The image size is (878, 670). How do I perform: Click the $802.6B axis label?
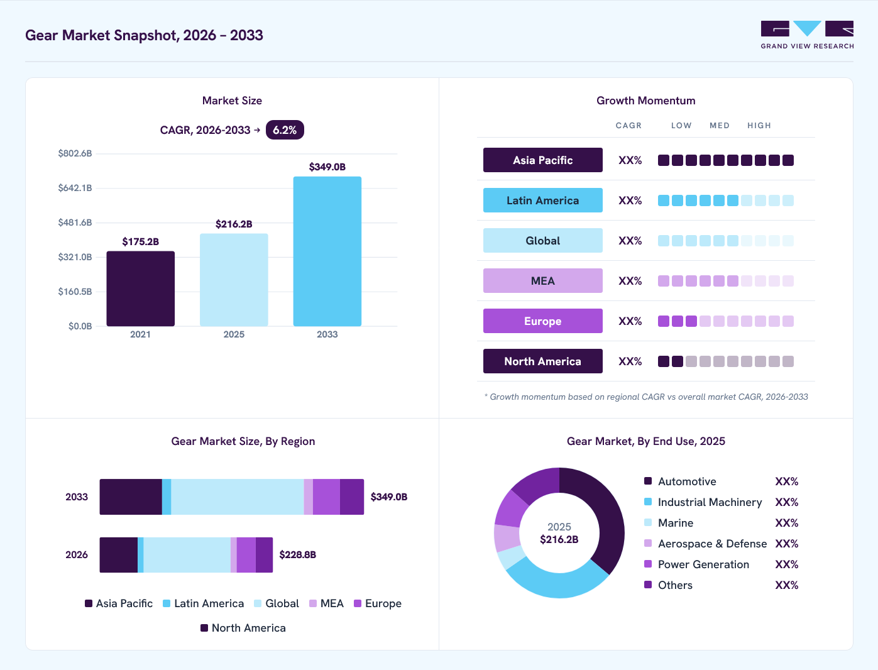[75, 153]
